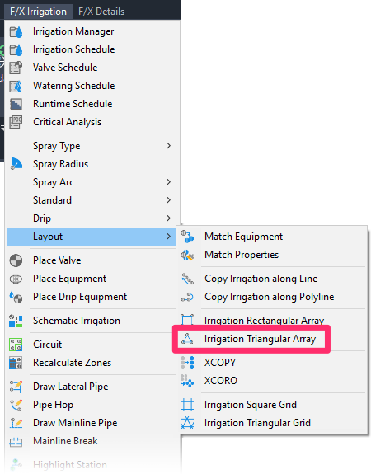Image resolution: width=371 pixels, height=474 pixels.
Task: Click the Irrigation Square Grid icon
Action: (187, 405)
